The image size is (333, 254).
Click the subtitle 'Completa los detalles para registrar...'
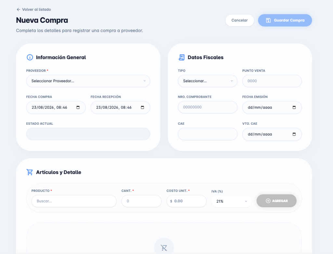pos(80,31)
